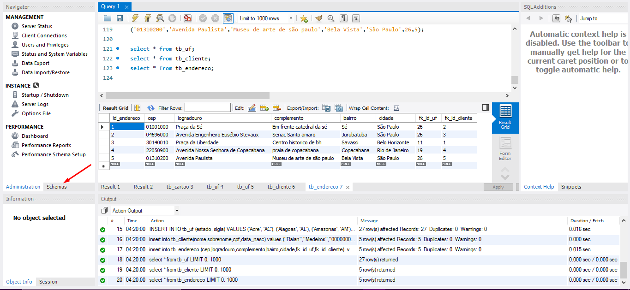Viewport: 630px width, 290px height.
Task: Open the find panel with magnifier
Action: pos(331,18)
